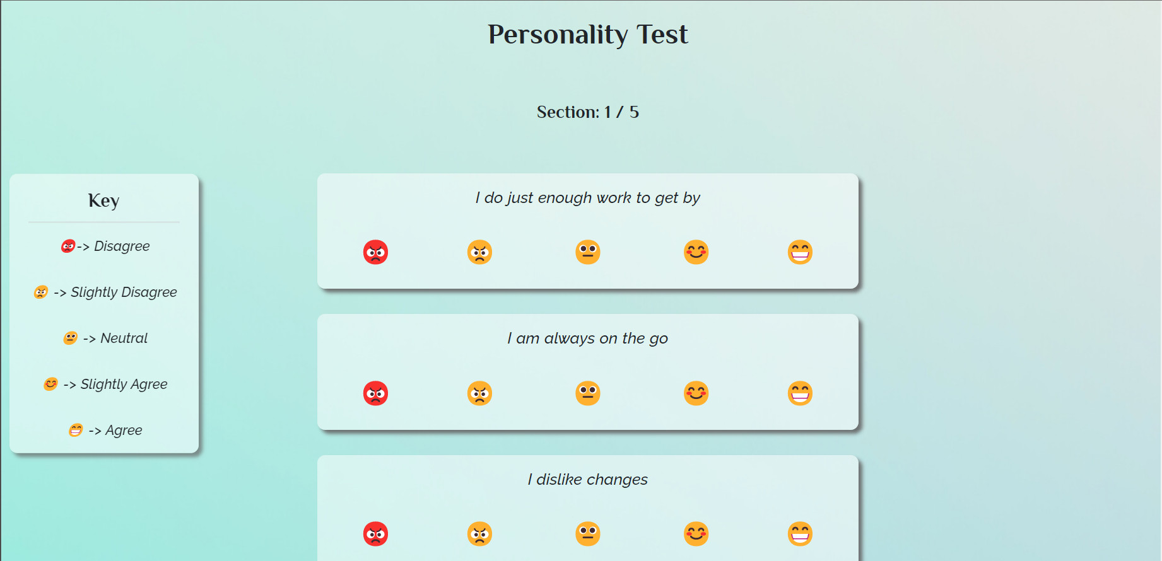This screenshot has height=561, width=1162.
Task: Click the Disagree emoji in the Key panel
Action: coord(67,246)
